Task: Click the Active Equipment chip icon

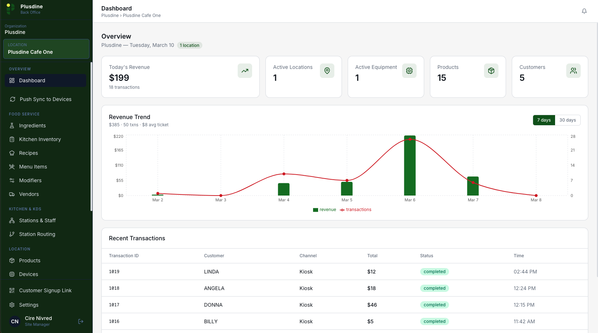Action: point(409,71)
